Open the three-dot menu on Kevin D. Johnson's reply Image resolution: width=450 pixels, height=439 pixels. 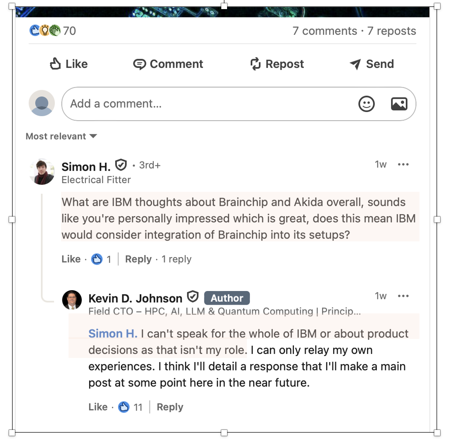pos(403,296)
